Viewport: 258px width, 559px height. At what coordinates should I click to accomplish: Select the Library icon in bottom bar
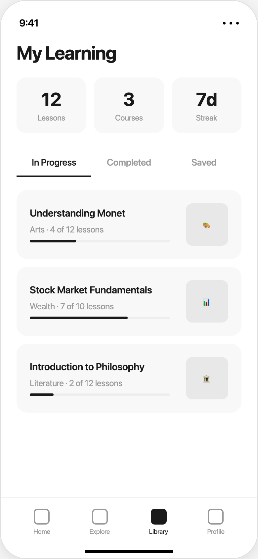tap(158, 517)
